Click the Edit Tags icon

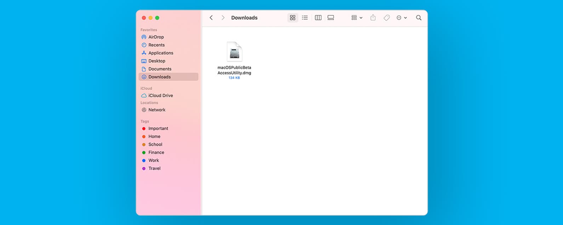pos(387,18)
